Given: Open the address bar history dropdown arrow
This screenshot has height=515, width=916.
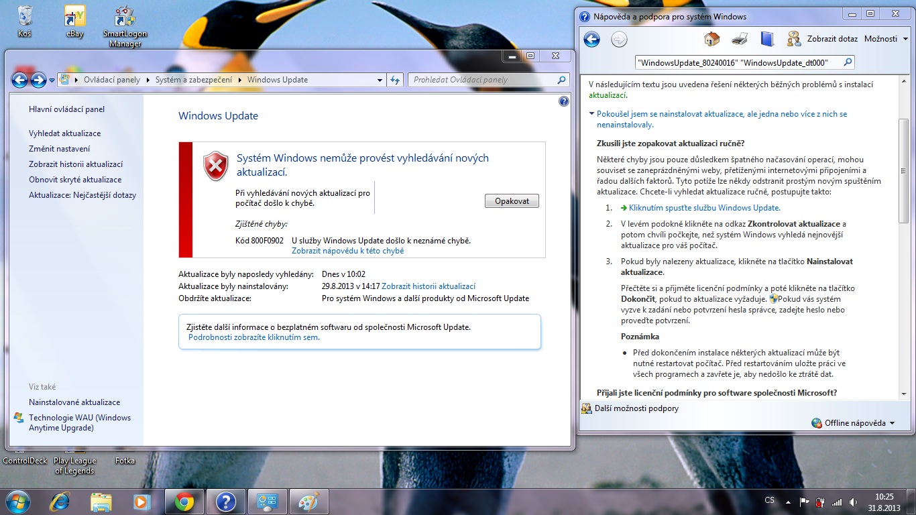Looking at the screenshot, I should pyautogui.click(x=380, y=80).
